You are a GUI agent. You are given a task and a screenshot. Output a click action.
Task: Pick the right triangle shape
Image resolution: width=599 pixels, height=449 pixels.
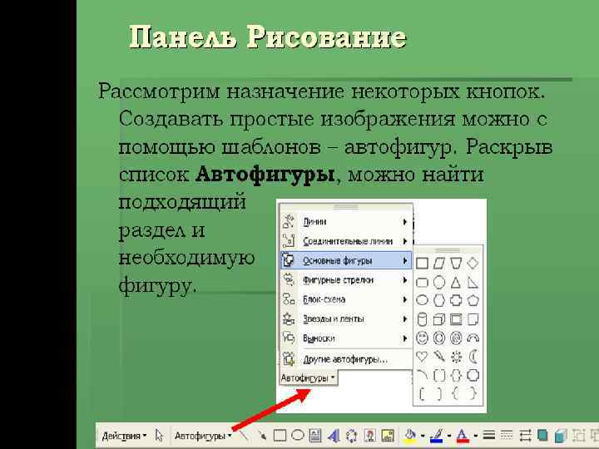(x=473, y=283)
